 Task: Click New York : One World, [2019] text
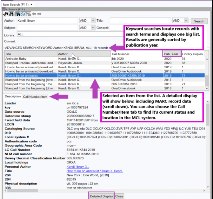(88, 175)
